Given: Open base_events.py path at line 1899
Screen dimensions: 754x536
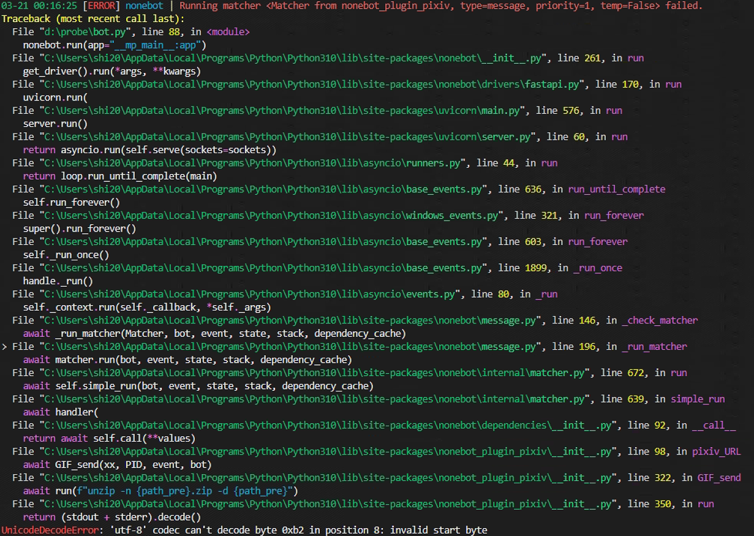Looking at the screenshot, I should [265, 268].
